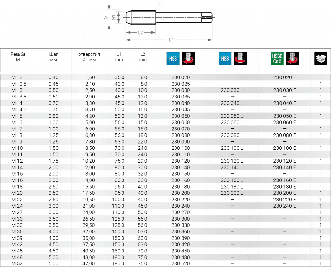331x267 pixels.
Task: Click the thread rotation icon beside HSSE Co 5
Action: click(x=293, y=59)
